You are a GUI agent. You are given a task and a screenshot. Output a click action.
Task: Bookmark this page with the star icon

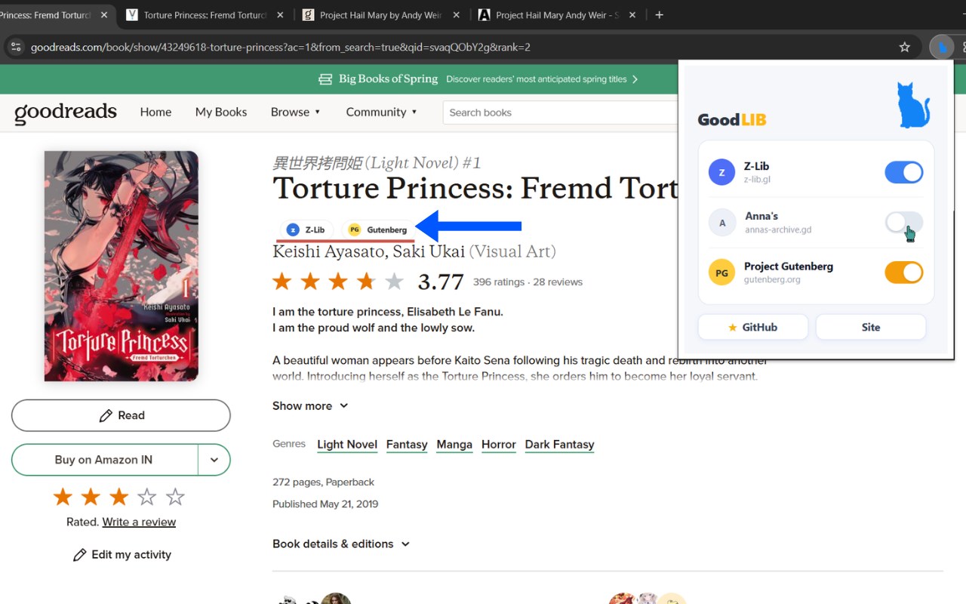904,48
